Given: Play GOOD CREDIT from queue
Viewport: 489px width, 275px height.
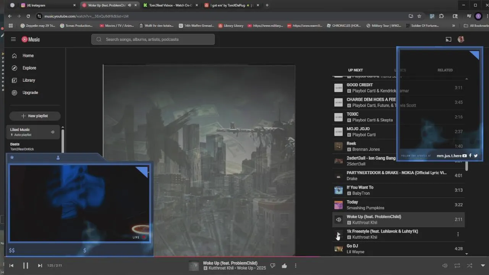Looking at the screenshot, I should click(398, 88).
